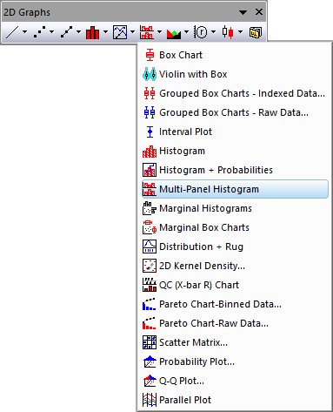Select the Scatter plot toolbar icon

[x=39, y=32]
